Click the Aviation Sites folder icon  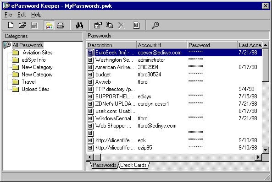pos(16,53)
